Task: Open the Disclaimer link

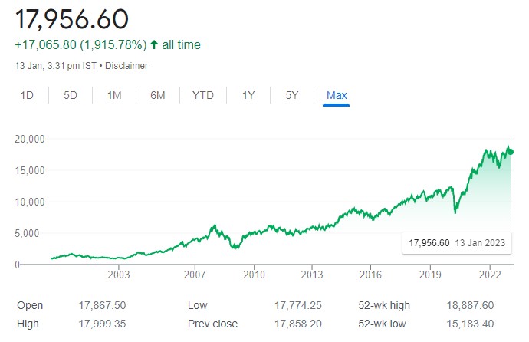Action: (127, 66)
